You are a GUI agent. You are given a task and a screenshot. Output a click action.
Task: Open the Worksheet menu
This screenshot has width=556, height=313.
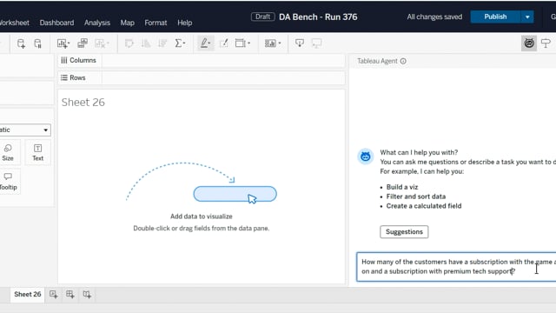[x=14, y=23]
